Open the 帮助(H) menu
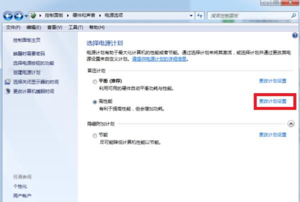This screenshot has width=300, height=202. 97,27
